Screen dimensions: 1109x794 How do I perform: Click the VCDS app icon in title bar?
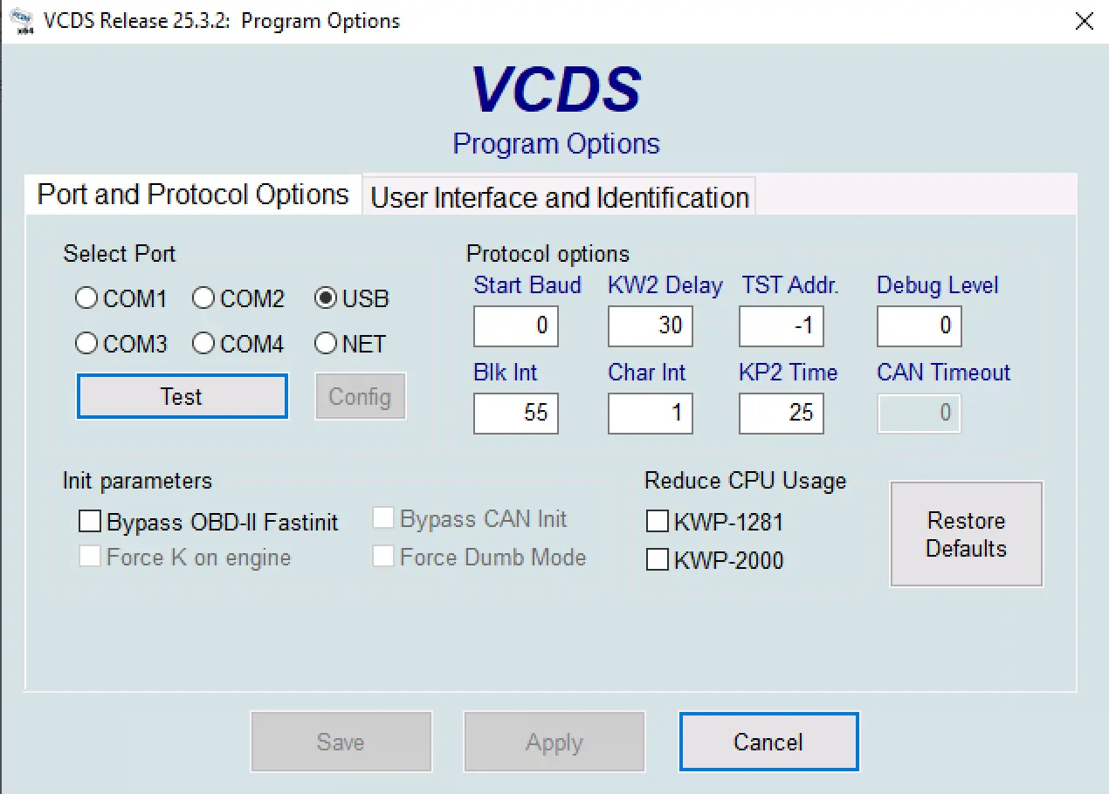(26, 21)
